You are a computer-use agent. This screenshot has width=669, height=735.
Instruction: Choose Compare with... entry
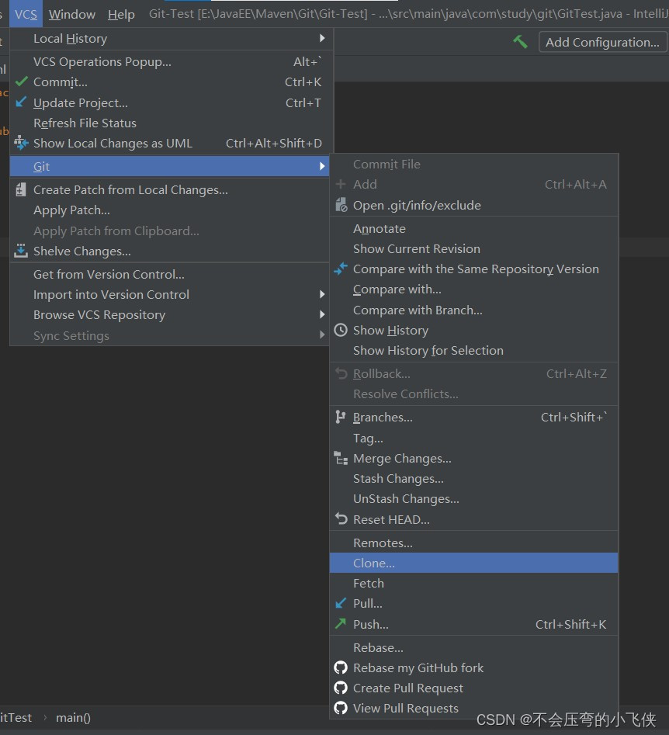tap(473, 289)
